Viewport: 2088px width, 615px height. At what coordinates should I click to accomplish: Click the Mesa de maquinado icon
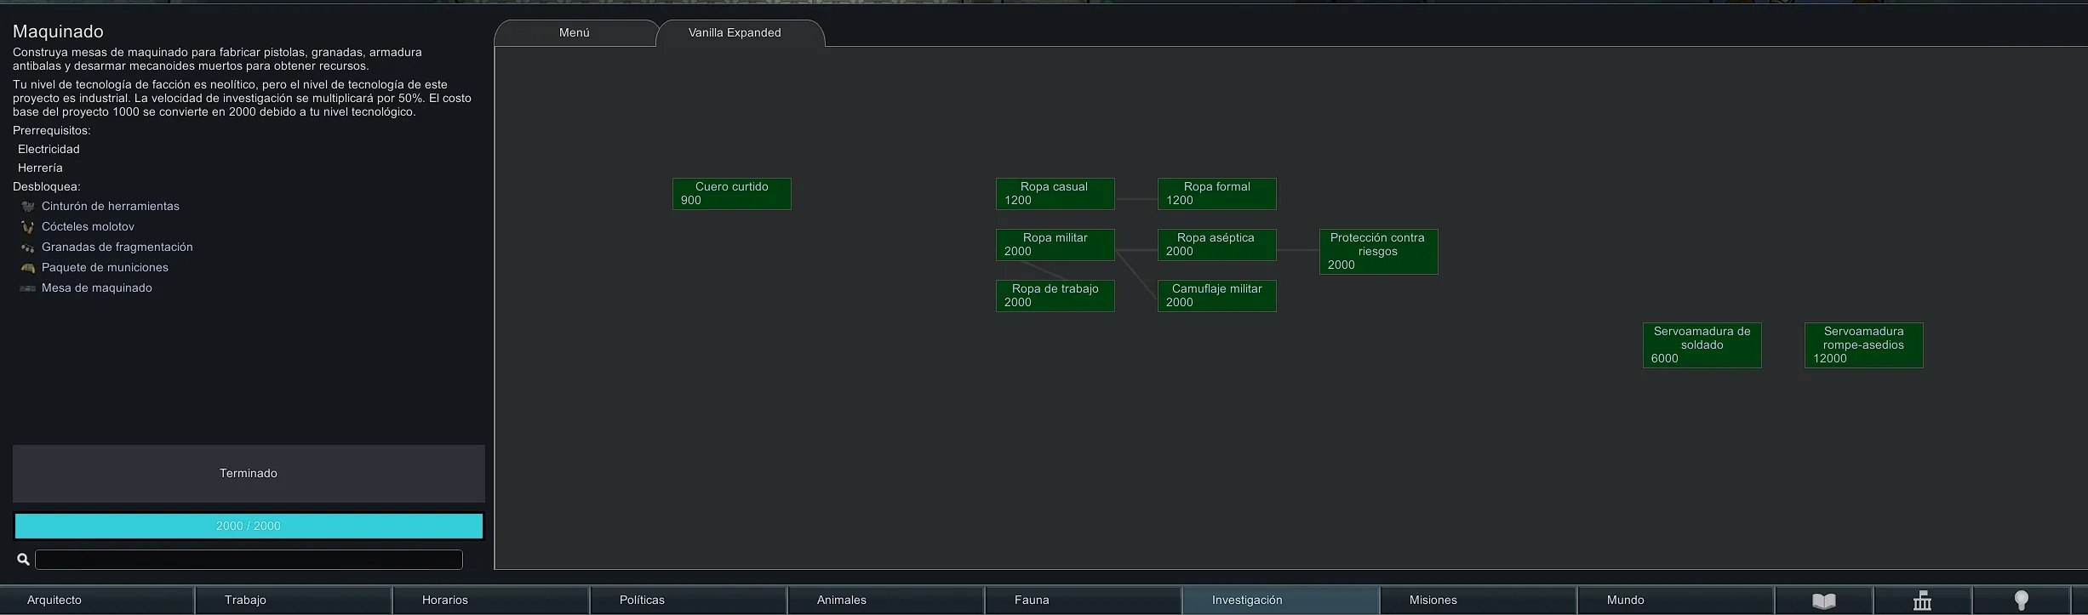coord(28,288)
